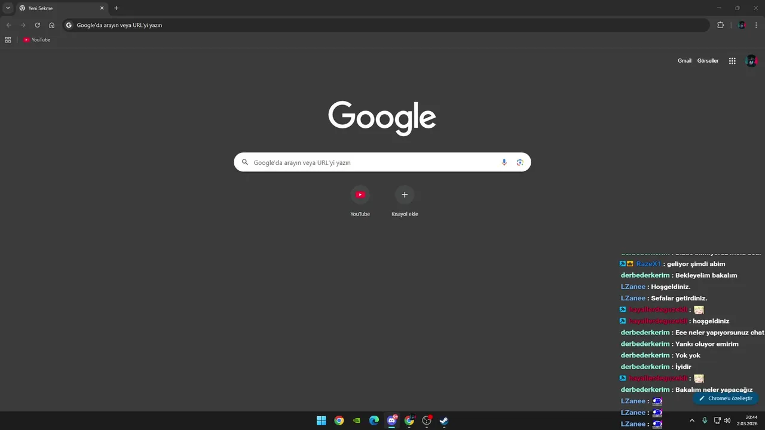Open the volume speaker tray icon

(x=727, y=420)
